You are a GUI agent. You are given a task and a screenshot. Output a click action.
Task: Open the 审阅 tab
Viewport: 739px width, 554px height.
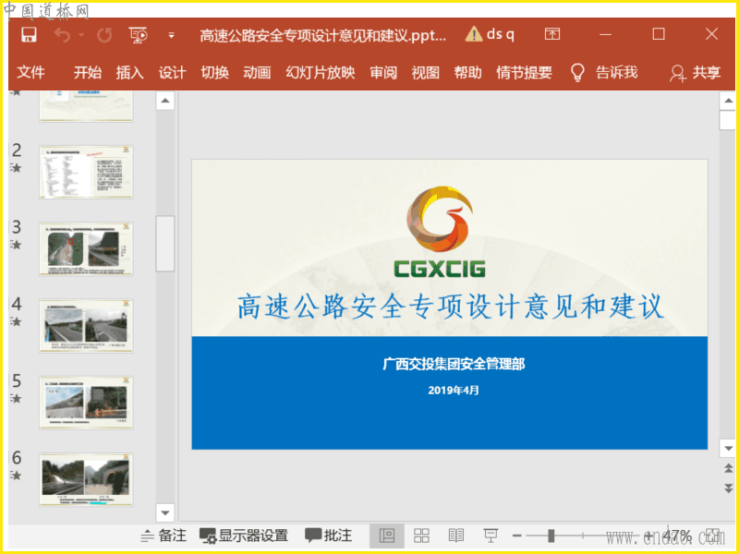383,73
